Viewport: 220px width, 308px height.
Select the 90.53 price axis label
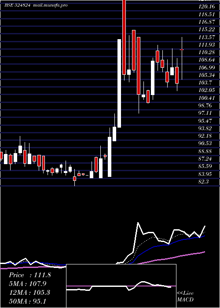point(205,143)
